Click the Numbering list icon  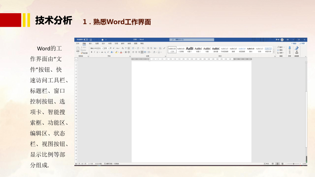pyautogui.click(x=138, y=48)
